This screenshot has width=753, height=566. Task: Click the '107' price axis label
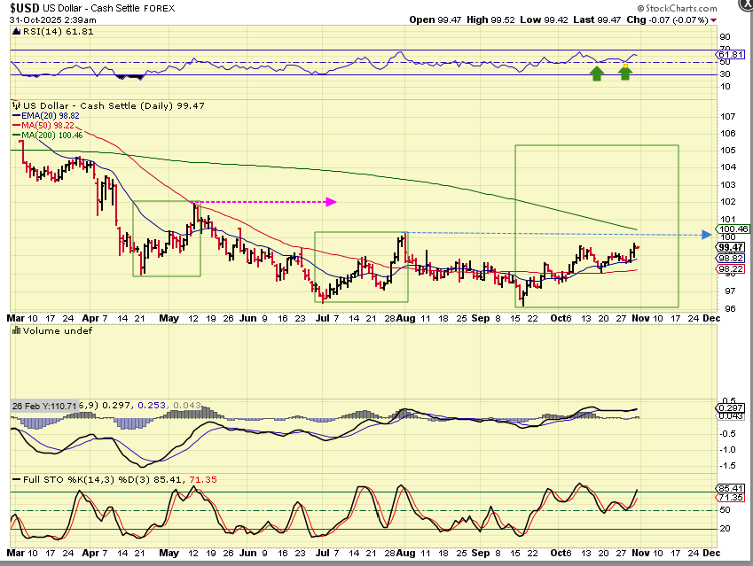tap(728, 117)
